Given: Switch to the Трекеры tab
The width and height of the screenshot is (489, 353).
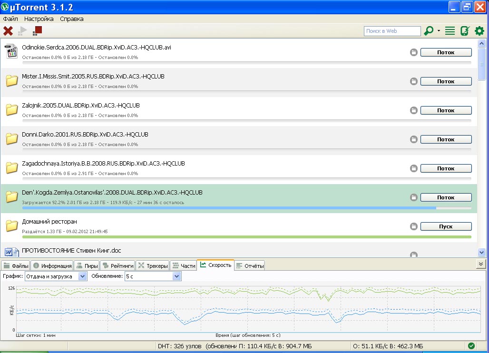Looking at the screenshot, I should coord(153,265).
